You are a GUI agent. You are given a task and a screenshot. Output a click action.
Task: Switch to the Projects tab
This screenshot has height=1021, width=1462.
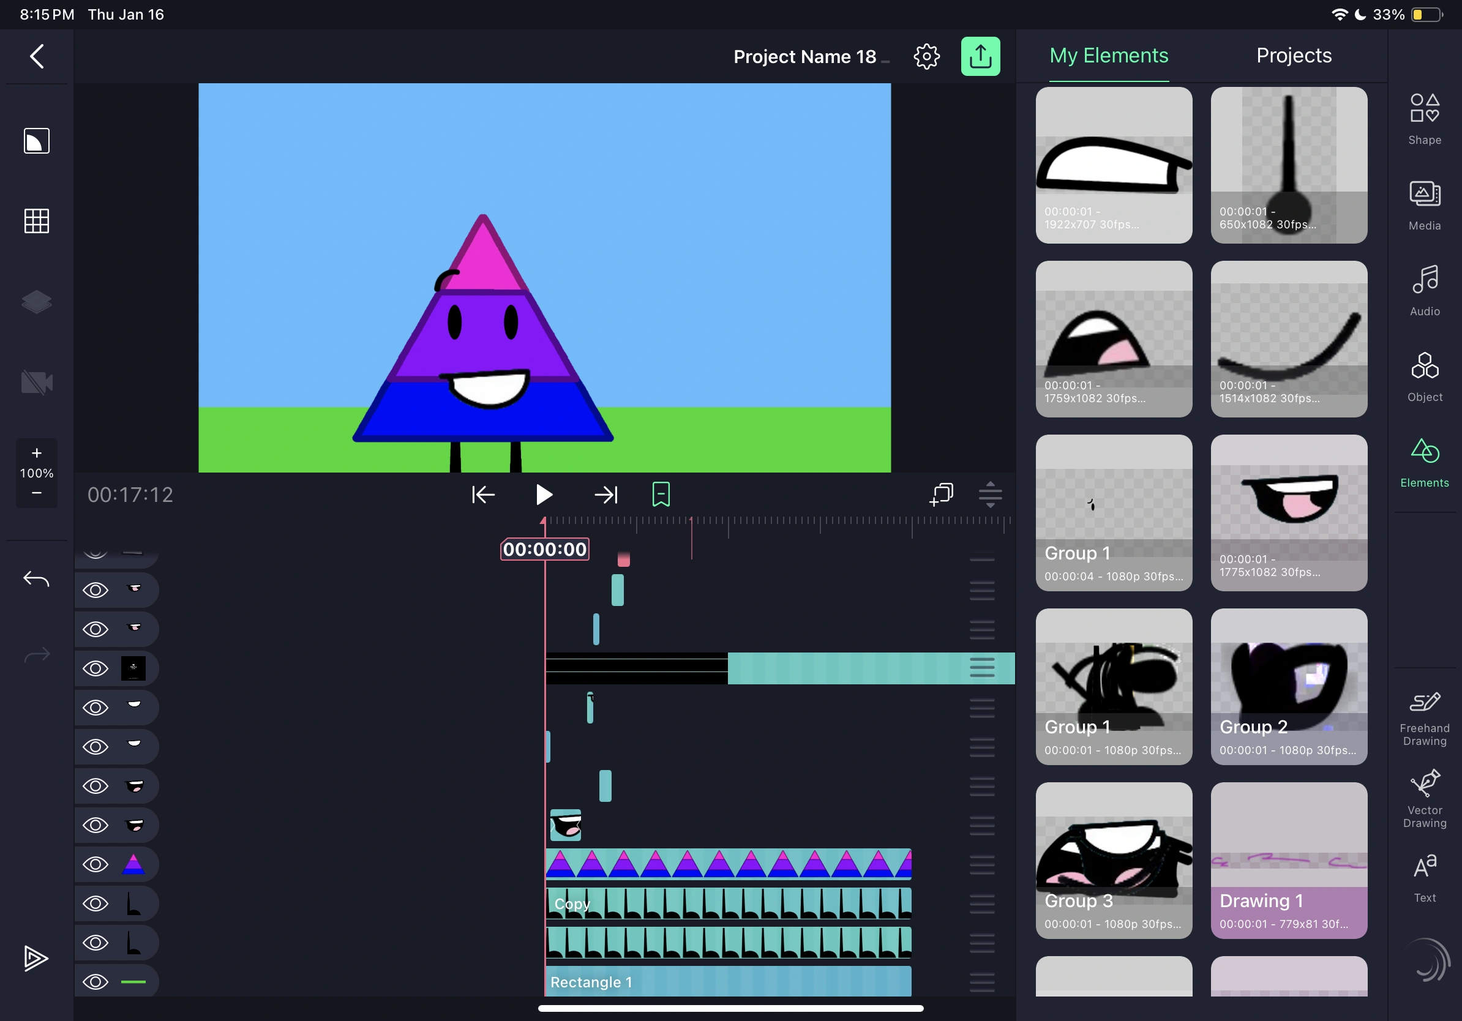[1293, 55]
